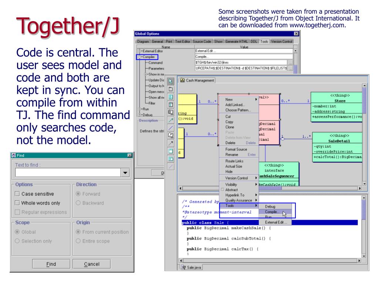379x284 pixels.
Task: Click the code editor's scroll-up arrow
Action: (x=364, y=198)
